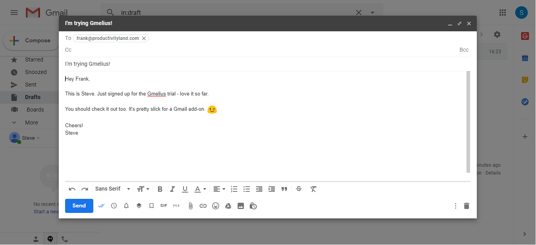Image resolution: width=536 pixels, height=245 pixels.
Task: Send the email to Frank
Action: tap(79, 206)
